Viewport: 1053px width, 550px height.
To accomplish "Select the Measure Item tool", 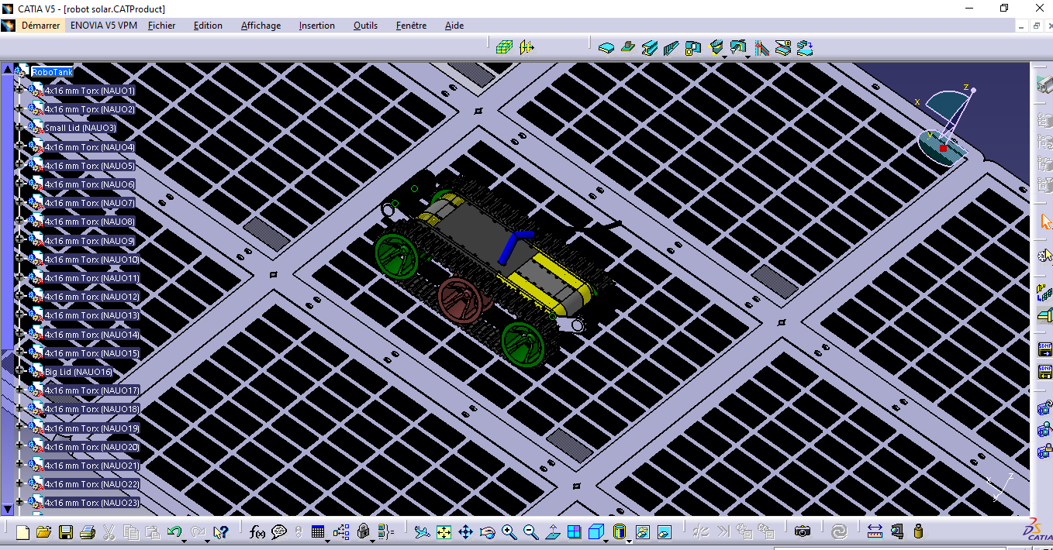I will [x=897, y=532].
